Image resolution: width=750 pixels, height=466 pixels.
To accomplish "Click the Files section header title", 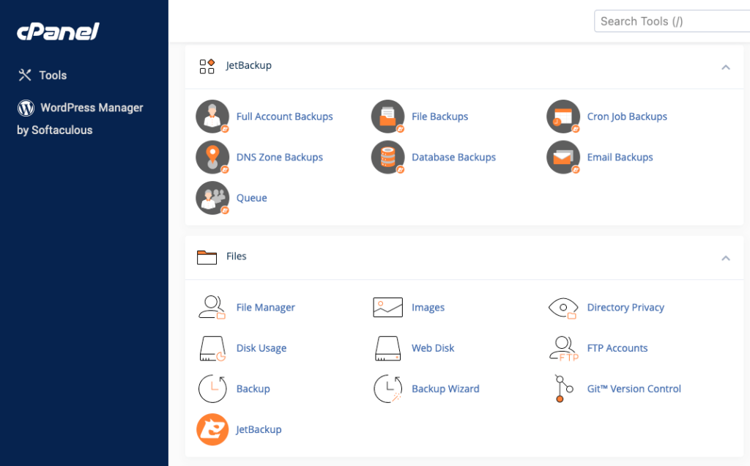I will pos(237,256).
